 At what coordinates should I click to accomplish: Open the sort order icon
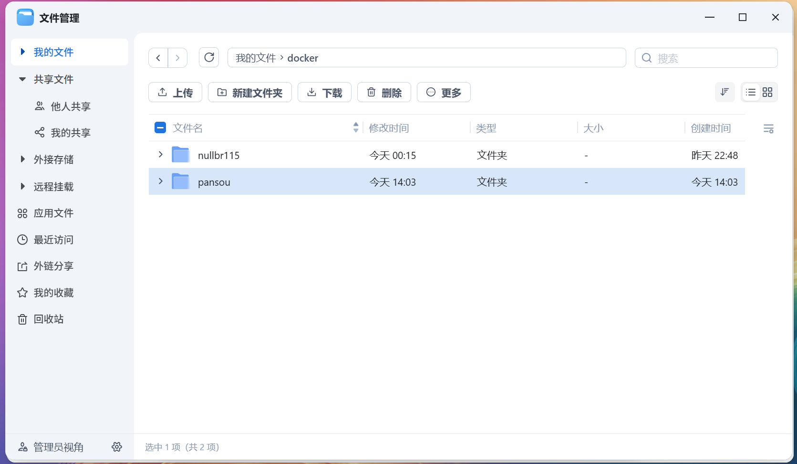[725, 92]
